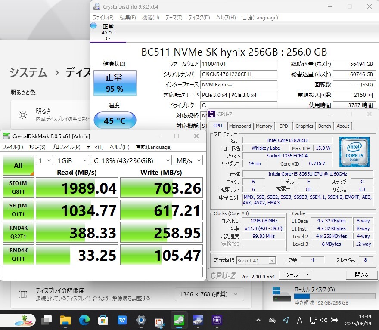Click the network display tray icon
The height and width of the screenshot is (330, 379).
[x=313, y=321]
